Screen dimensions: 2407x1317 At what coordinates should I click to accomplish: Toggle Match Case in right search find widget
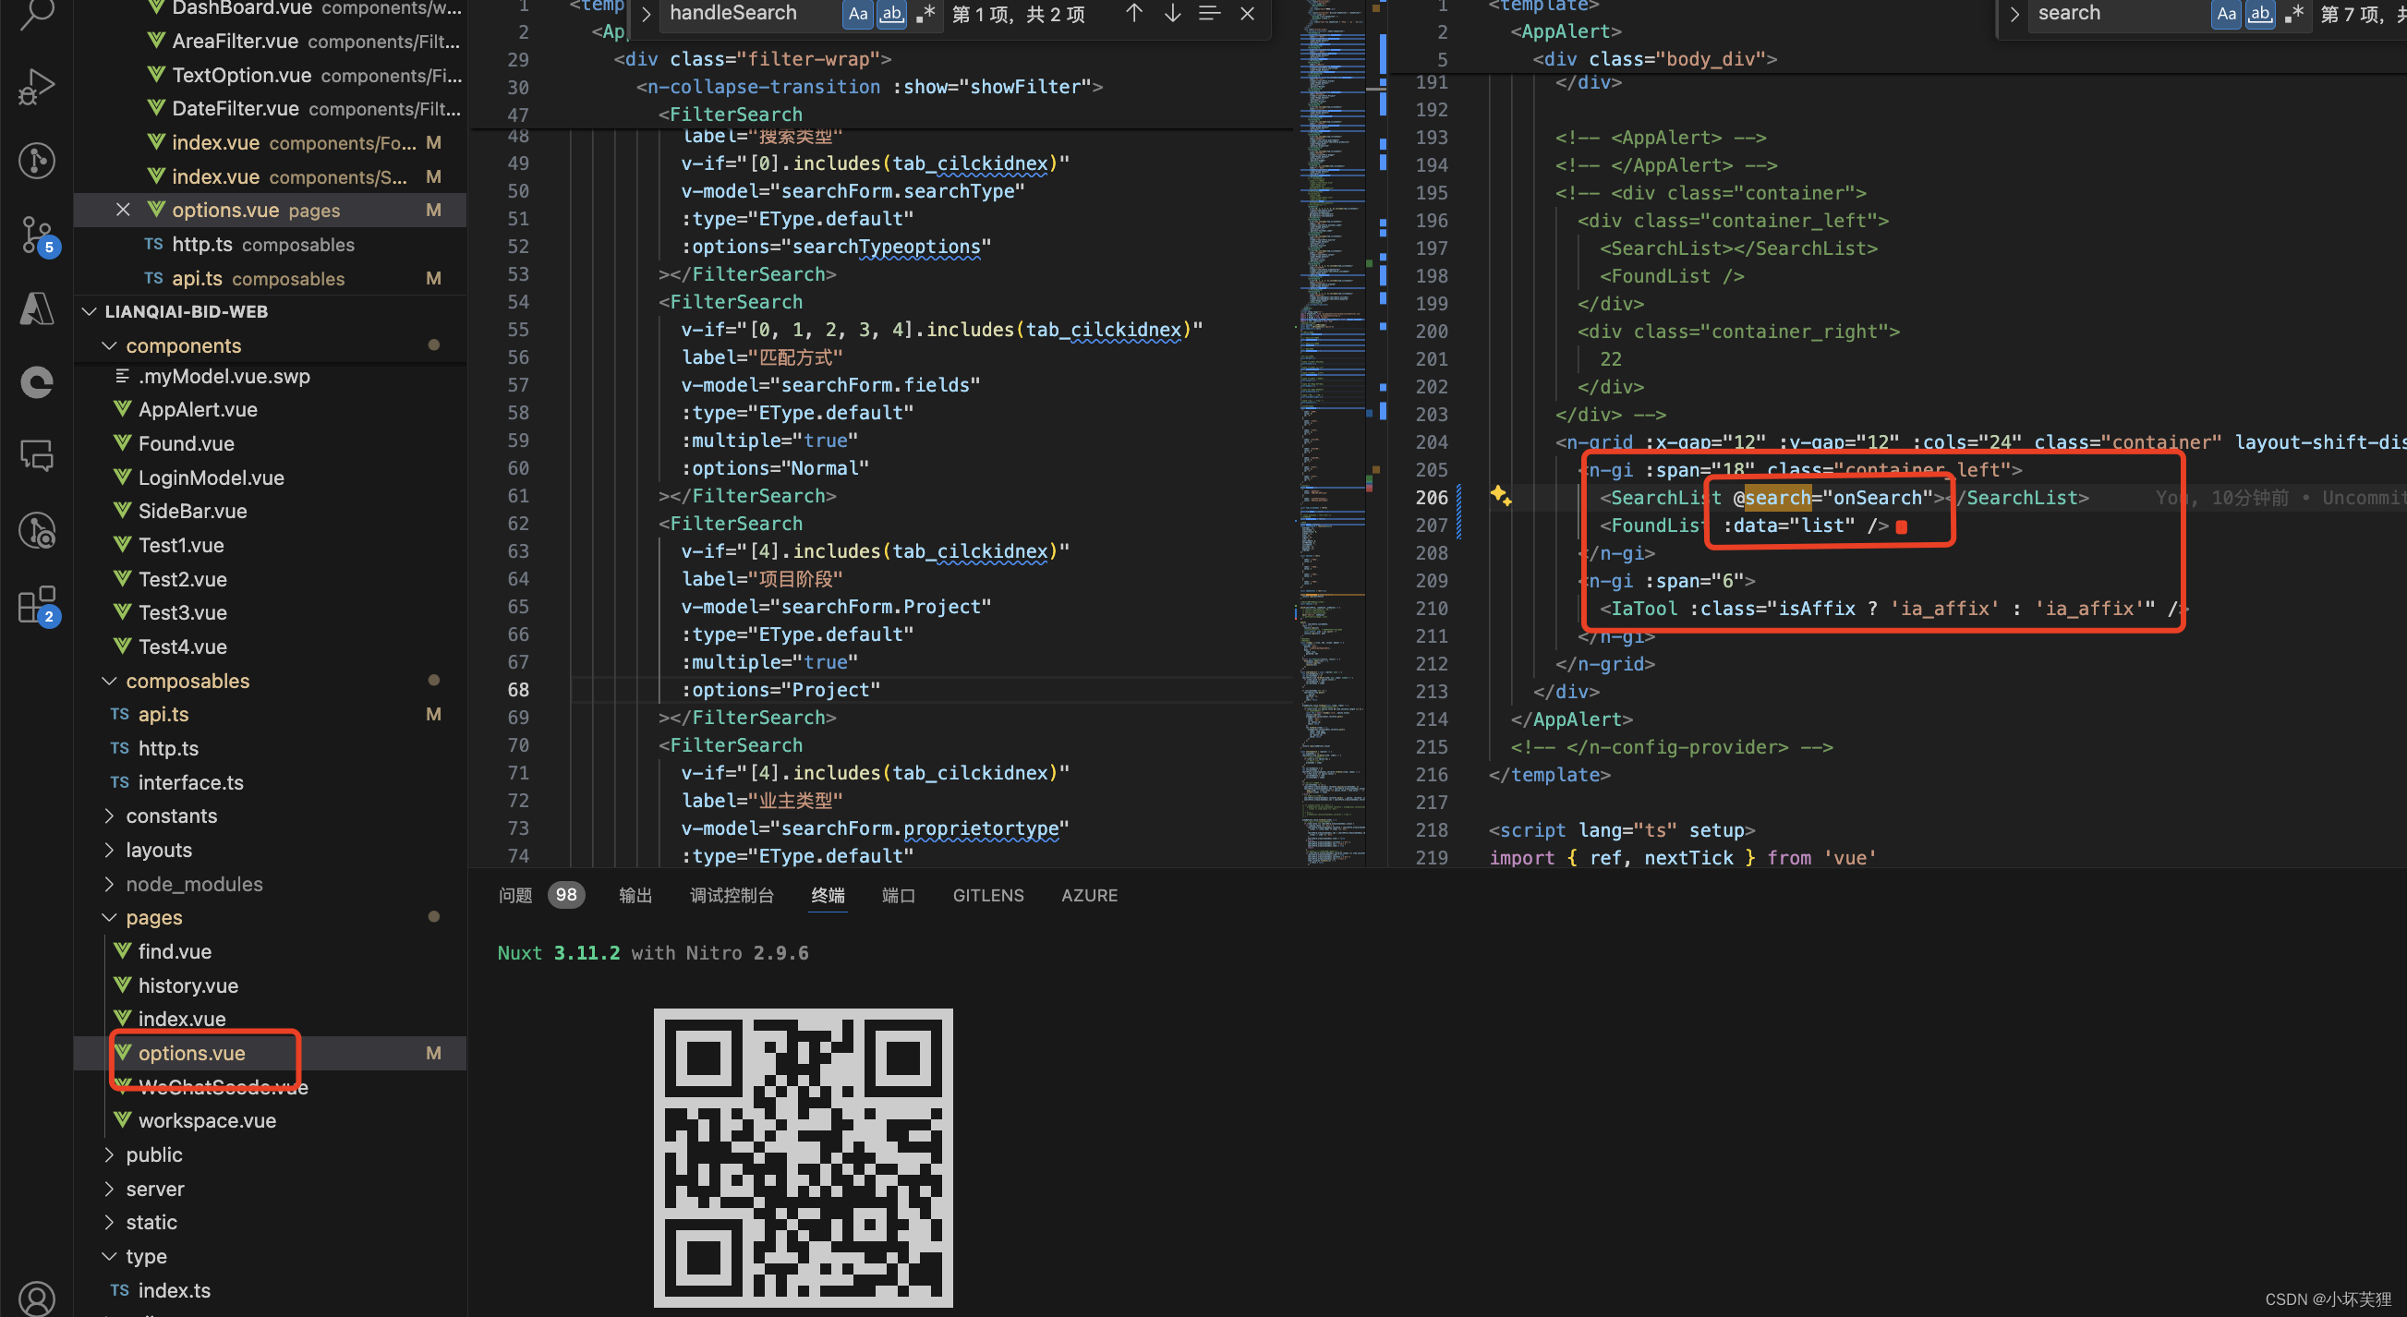[x=2227, y=13]
